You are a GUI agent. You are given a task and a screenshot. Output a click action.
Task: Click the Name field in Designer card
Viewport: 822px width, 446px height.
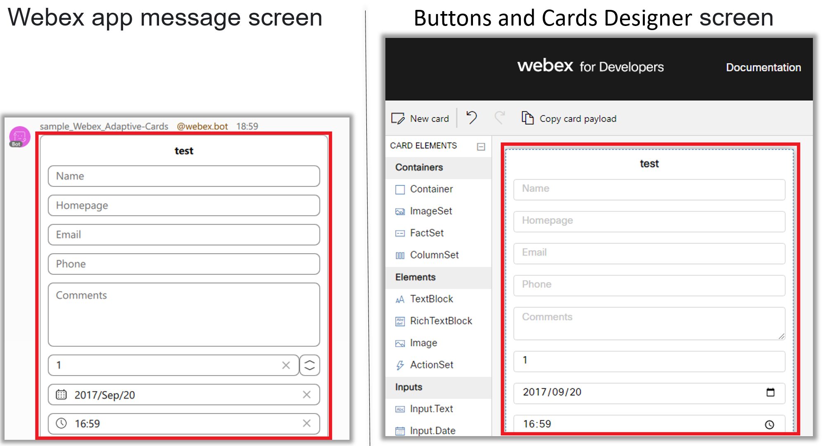[x=649, y=190]
